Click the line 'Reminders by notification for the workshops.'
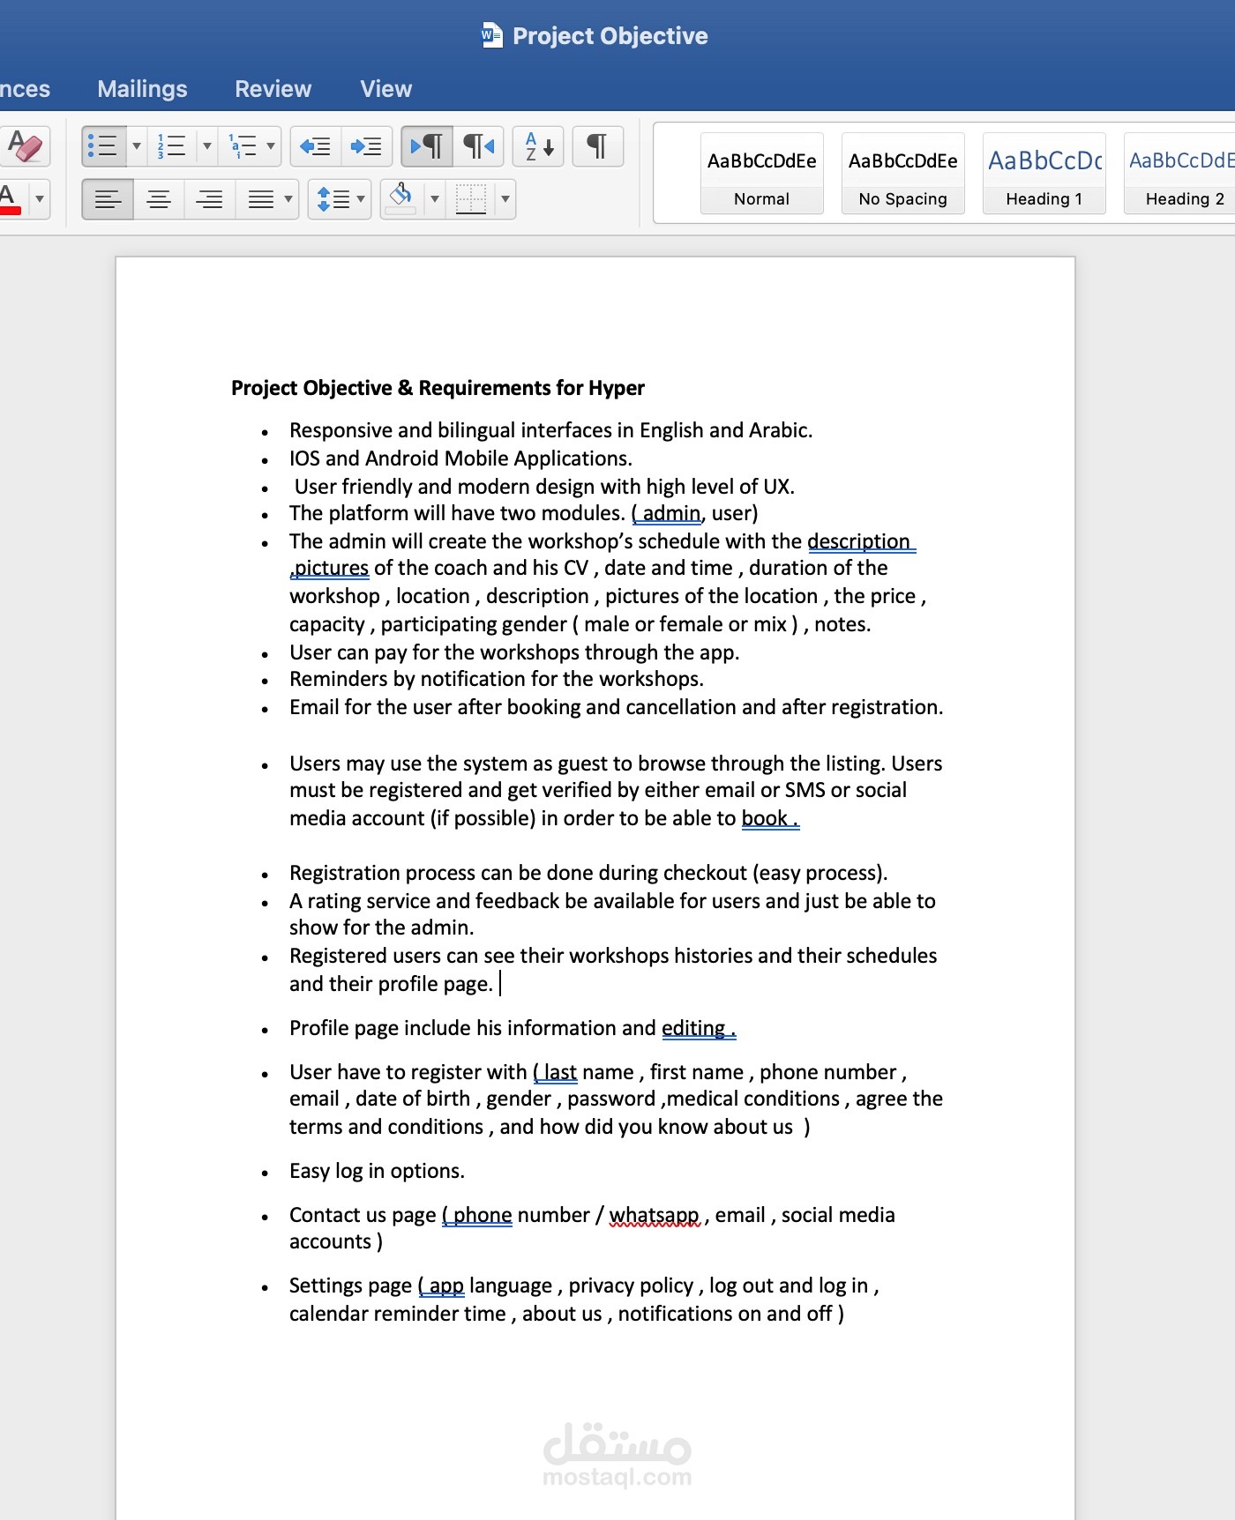Image resolution: width=1235 pixels, height=1520 pixels. click(497, 679)
